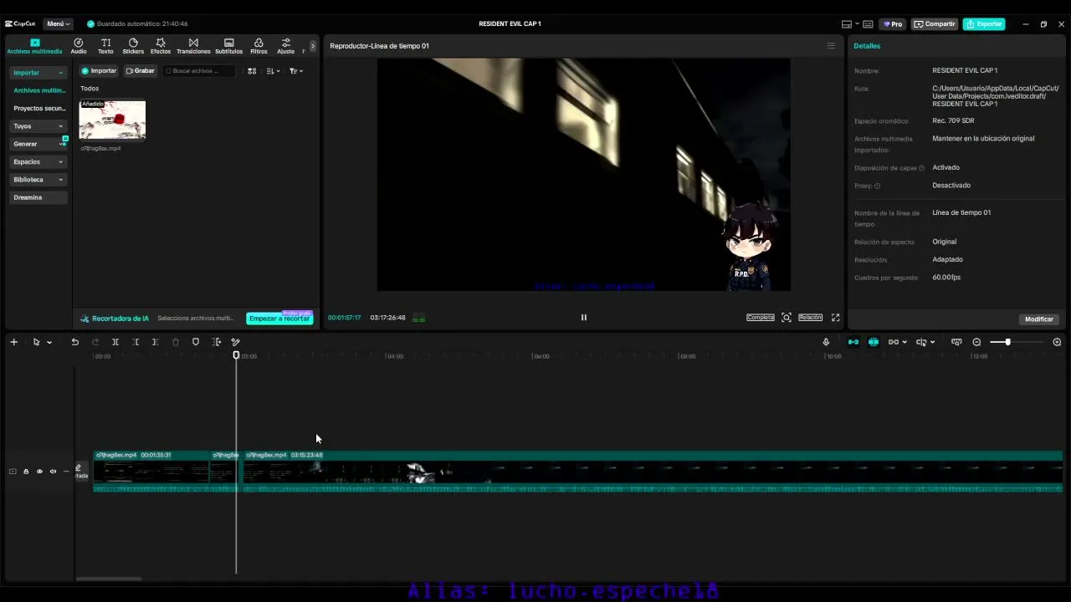Toggle main track magnet snapping
The width and height of the screenshot is (1071, 602).
click(x=853, y=342)
